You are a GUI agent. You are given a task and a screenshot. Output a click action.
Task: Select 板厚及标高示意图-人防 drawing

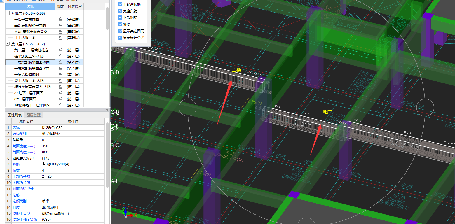pyautogui.click(x=32, y=87)
